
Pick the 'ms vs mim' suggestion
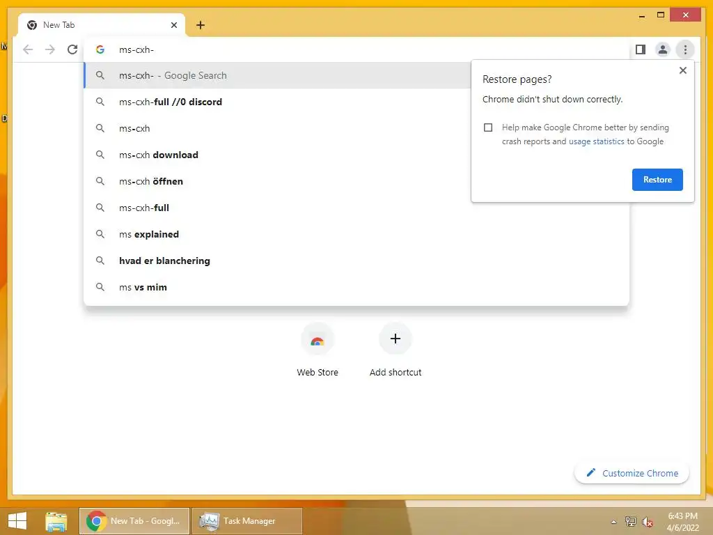pos(356,287)
